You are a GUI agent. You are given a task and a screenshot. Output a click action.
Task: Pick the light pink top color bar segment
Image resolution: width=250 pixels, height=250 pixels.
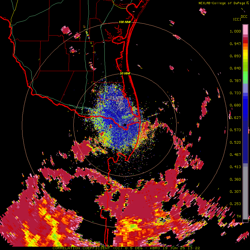pyautogui.click(x=245, y=30)
